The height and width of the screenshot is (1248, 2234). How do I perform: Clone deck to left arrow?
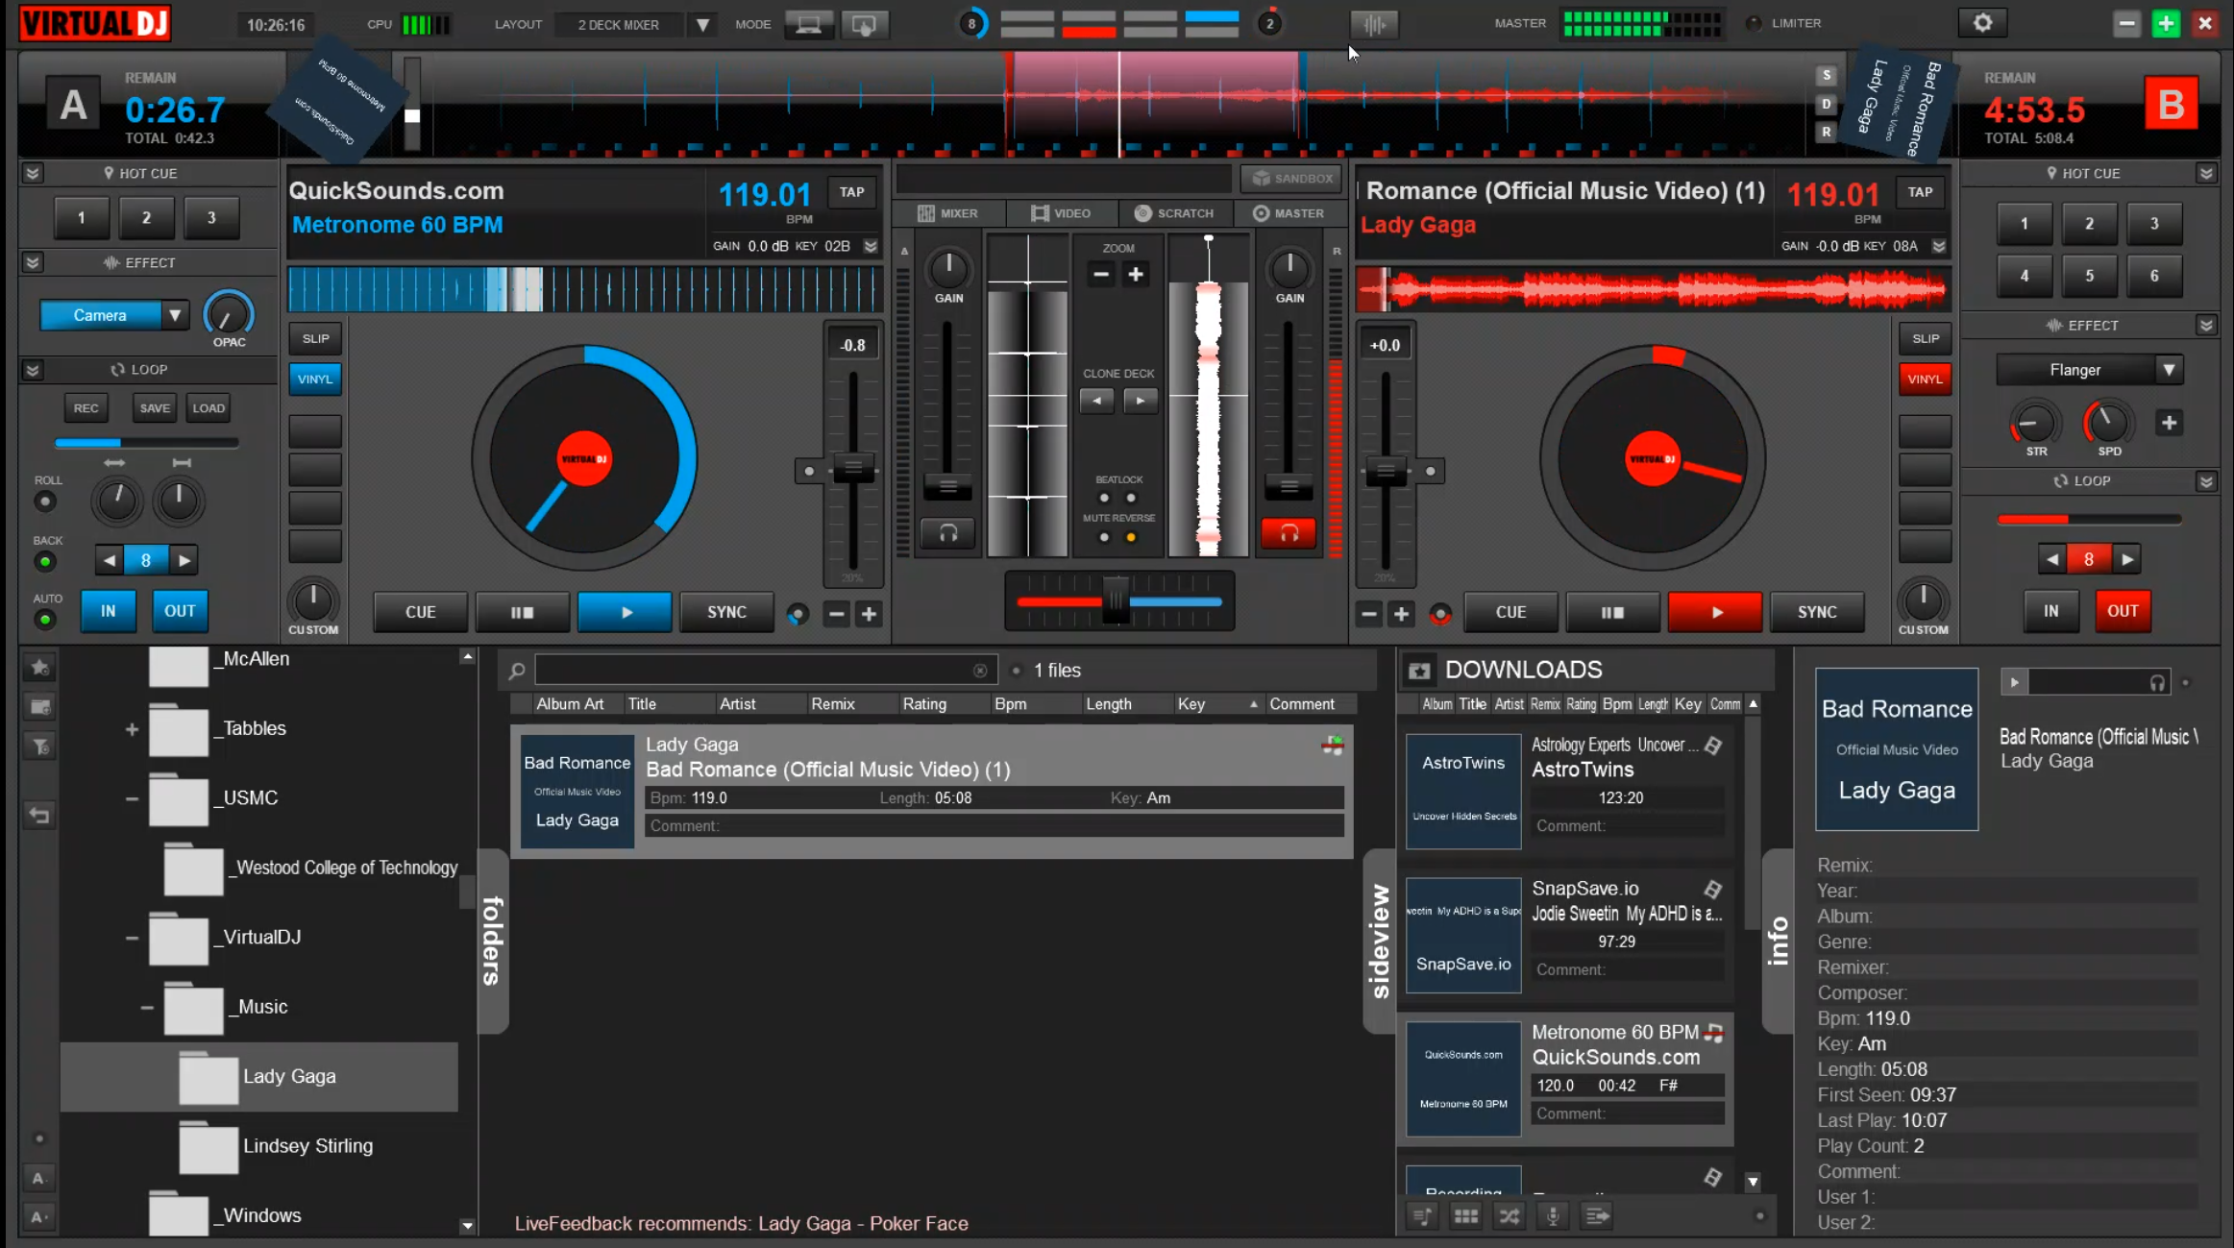pyautogui.click(x=1096, y=401)
